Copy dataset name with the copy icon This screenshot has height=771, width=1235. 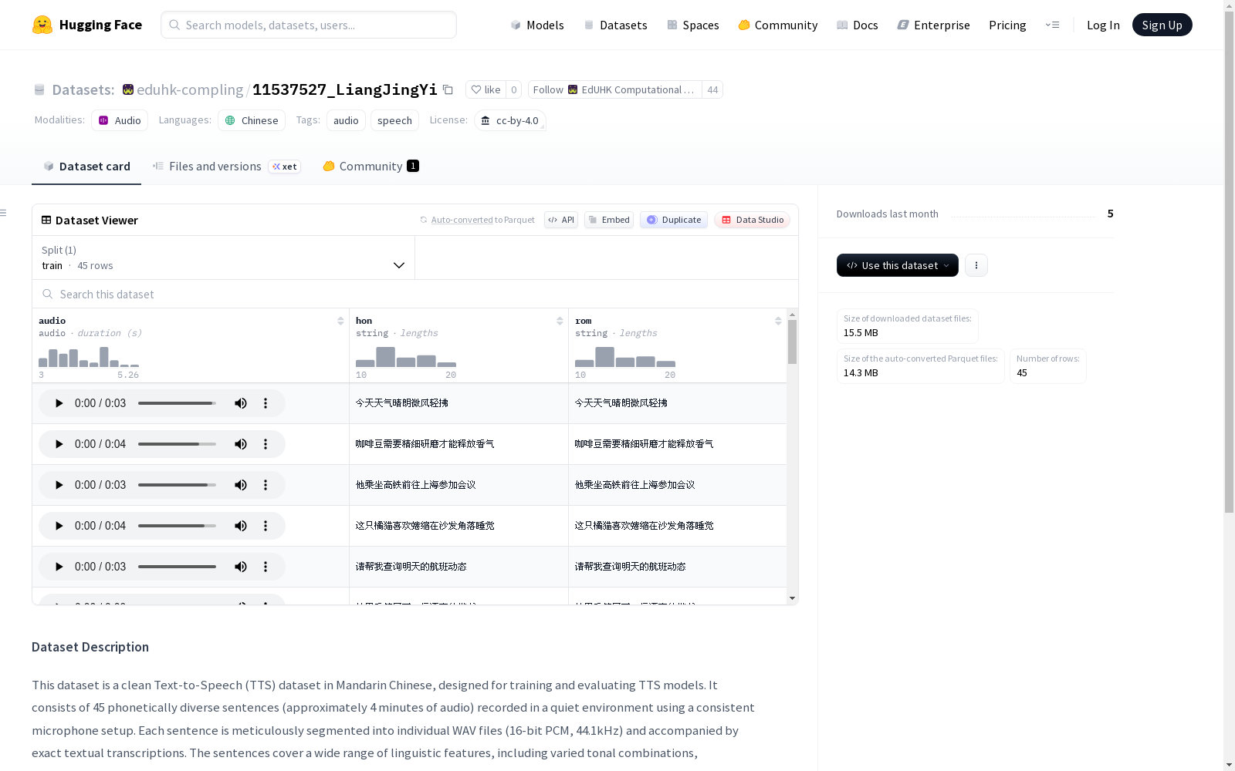point(448,89)
